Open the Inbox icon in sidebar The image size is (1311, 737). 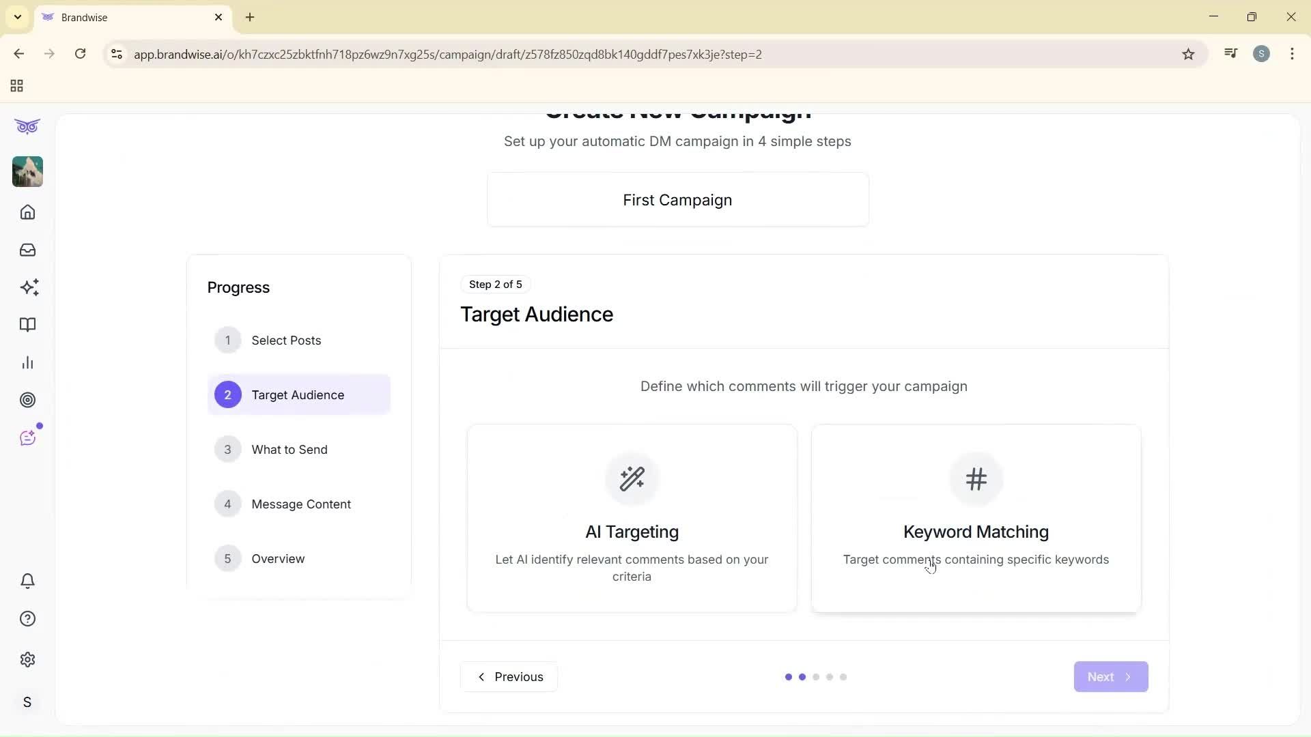[27, 250]
